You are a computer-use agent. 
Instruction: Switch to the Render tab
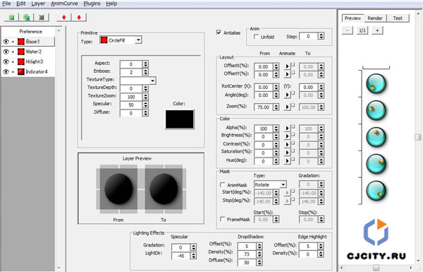pyautogui.click(x=375, y=18)
